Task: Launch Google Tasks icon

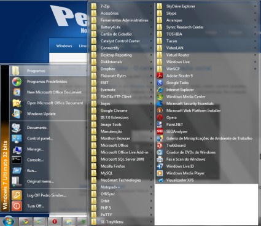Action: (160, 83)
